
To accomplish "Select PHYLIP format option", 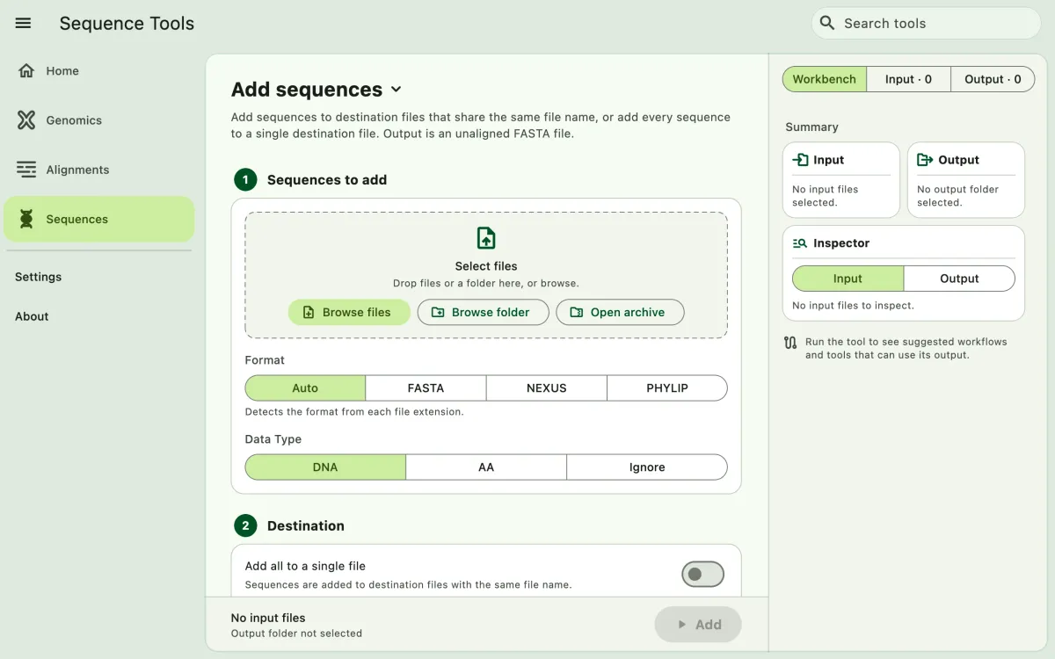I will tap(667, 387).
